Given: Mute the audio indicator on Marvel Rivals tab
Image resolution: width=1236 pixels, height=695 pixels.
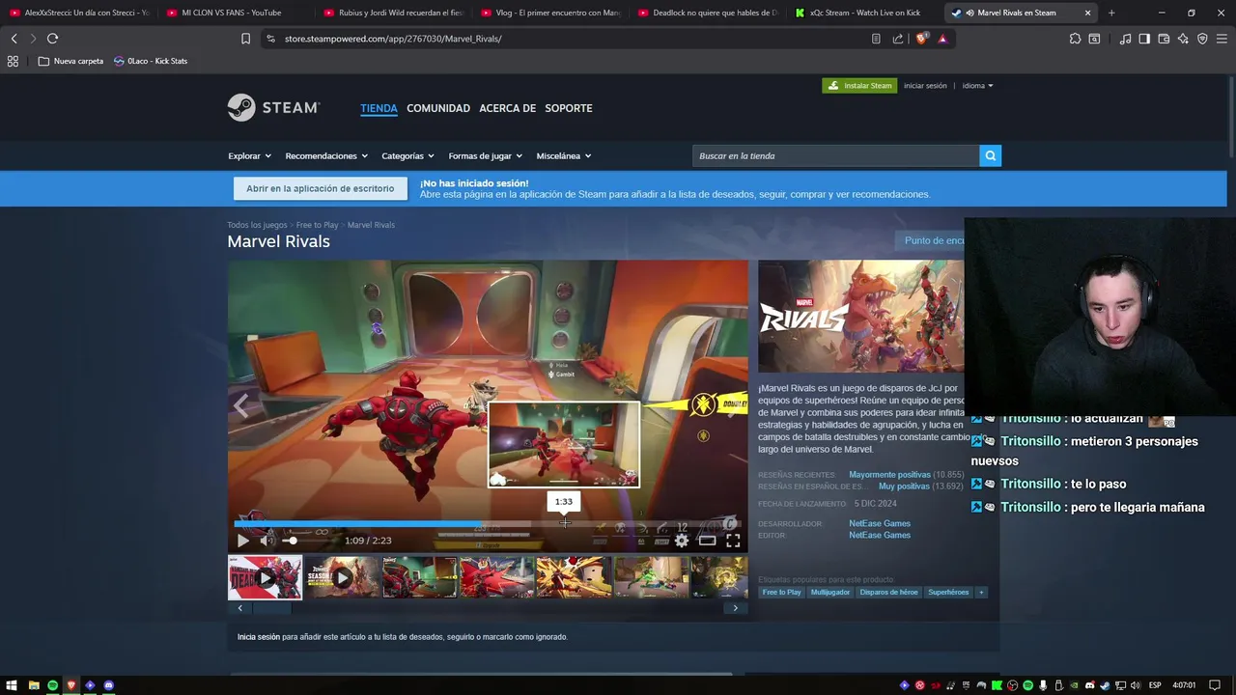Looking at the screenshot, I should pos(969,13).
